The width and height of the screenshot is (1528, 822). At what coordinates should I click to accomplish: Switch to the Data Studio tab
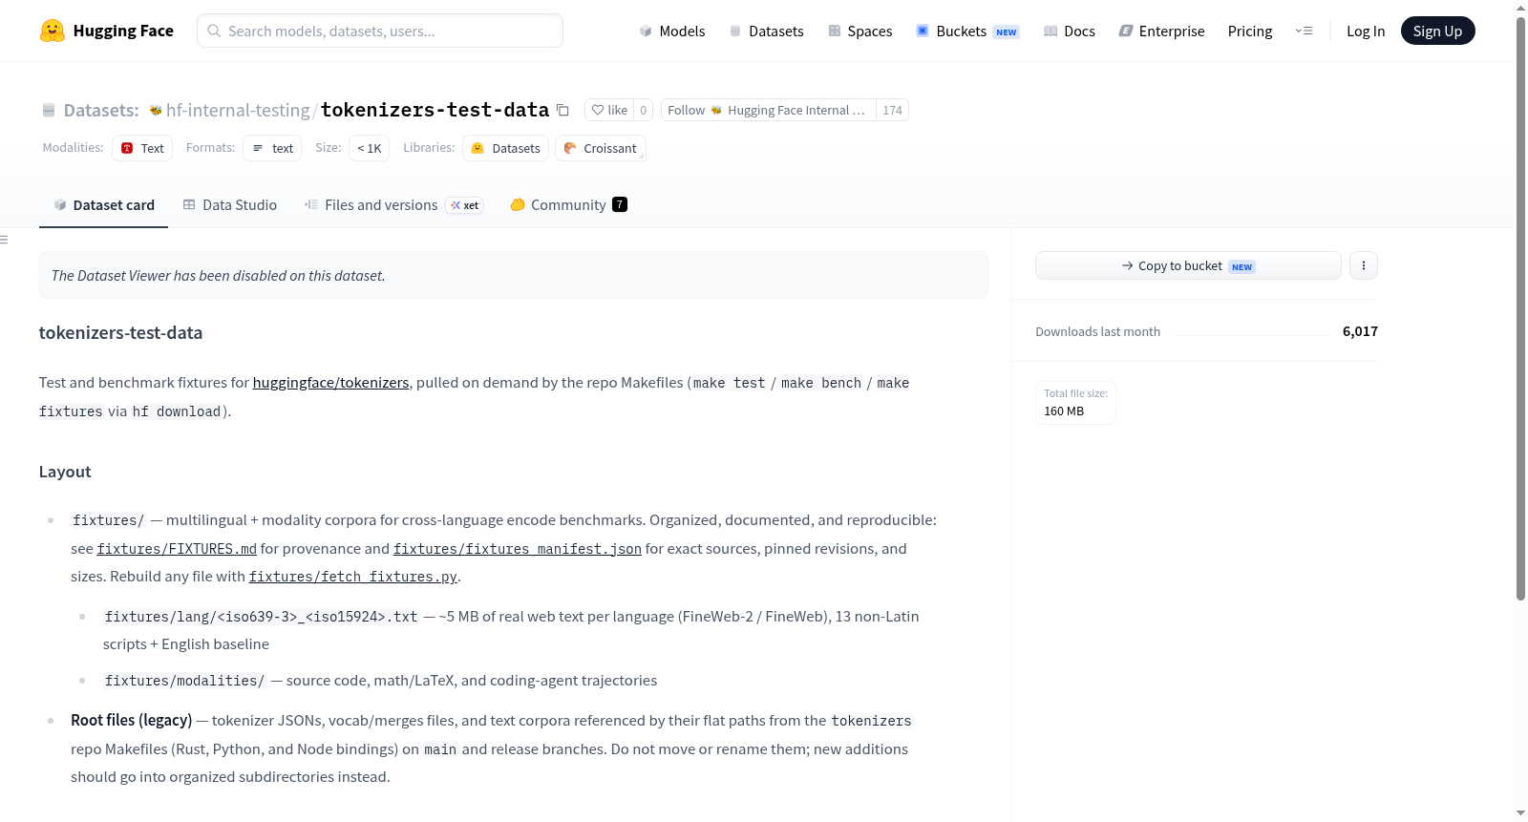pos(230,204)
